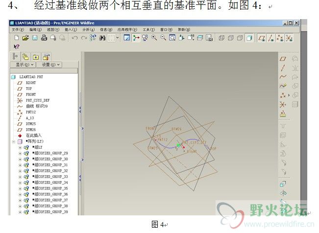
Task: Open the 文件 menu
Action: pos(18,30)
